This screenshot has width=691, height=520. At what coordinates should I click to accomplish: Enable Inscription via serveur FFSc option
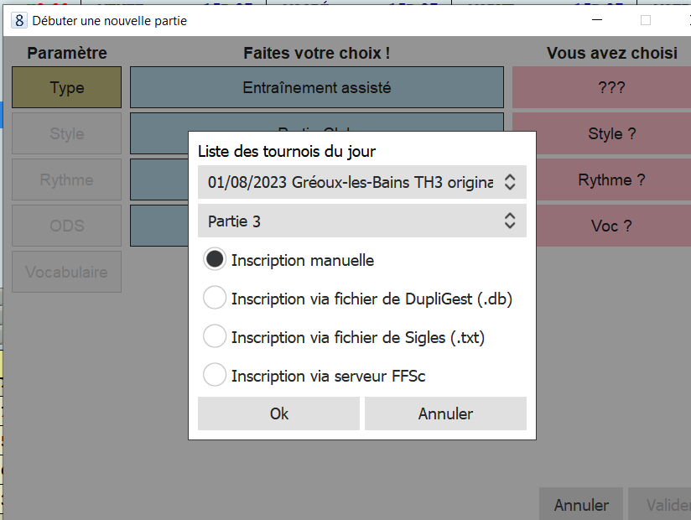216,376
